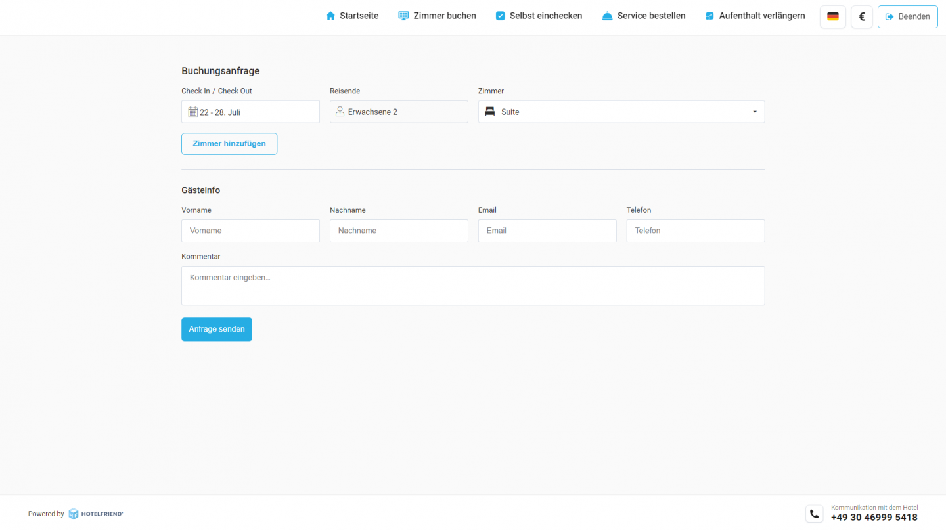This screenshot has height=530, width=946.
Task: Click the Beenden logout button
Action: pyautogui.click(x=908, y=16)
